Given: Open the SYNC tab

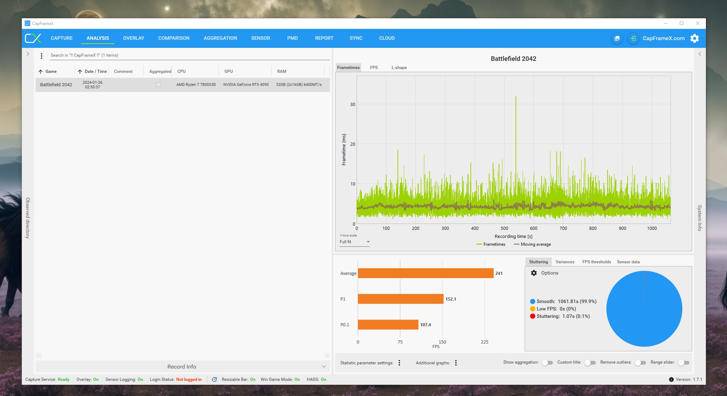Looking at the screenshot, I should 356,38.
